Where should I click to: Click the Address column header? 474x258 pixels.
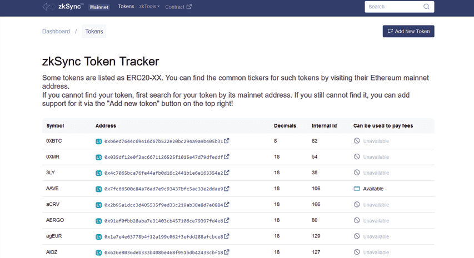click(106, 126)
